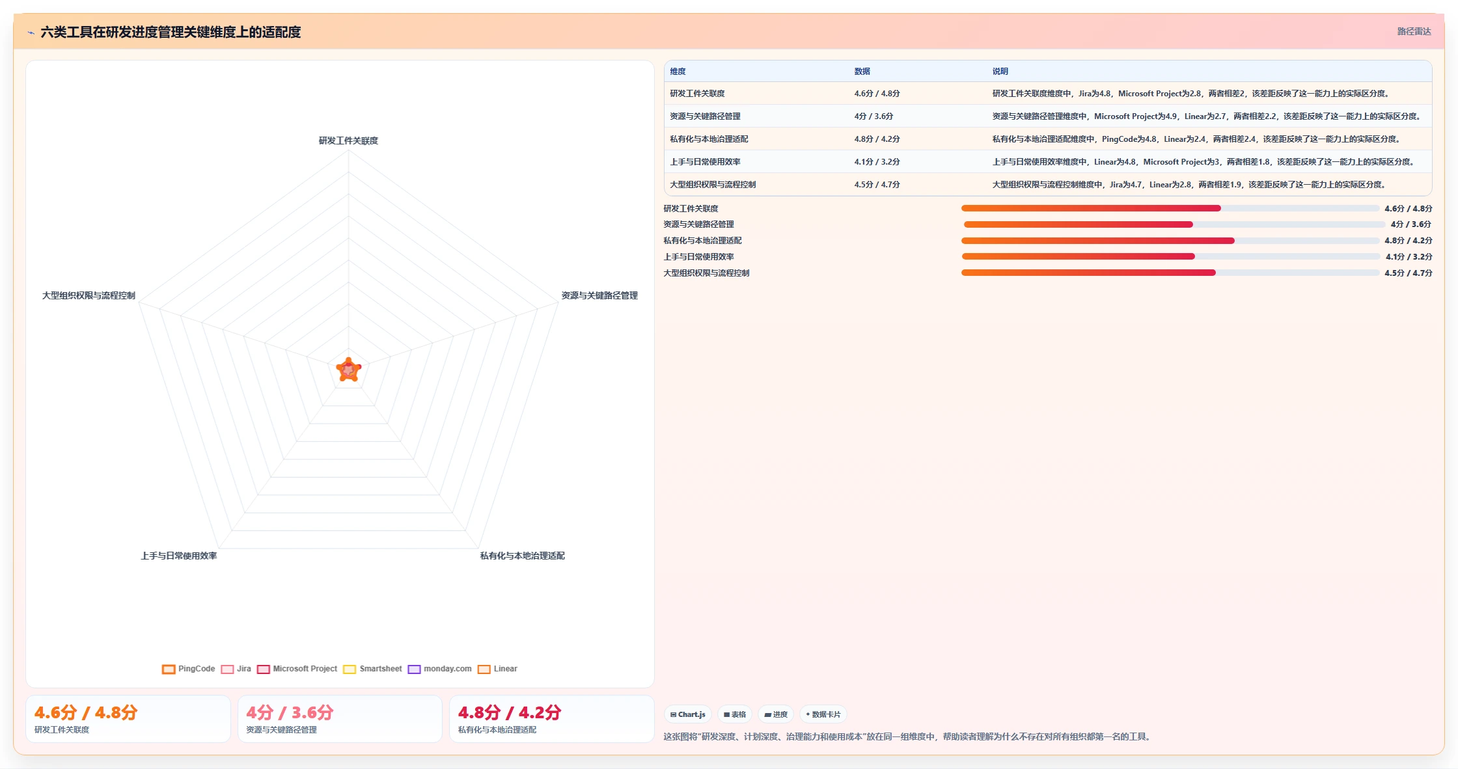
Task: Click table cell 4.8分 / 4.2分
Action: (877, 139)
